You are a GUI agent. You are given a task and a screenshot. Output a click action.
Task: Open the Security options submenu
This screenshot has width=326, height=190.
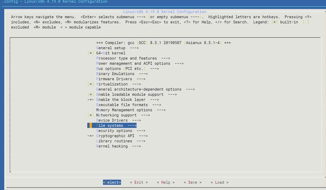click(121, 131)
